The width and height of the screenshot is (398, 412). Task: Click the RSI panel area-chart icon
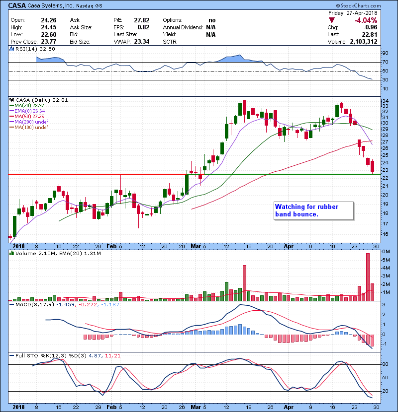pyautogui.click(x=11, y=49)
